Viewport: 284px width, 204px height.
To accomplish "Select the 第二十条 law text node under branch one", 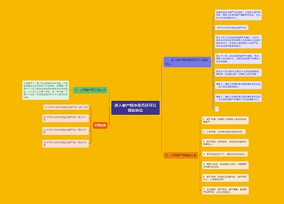I will tap(238, 41).
